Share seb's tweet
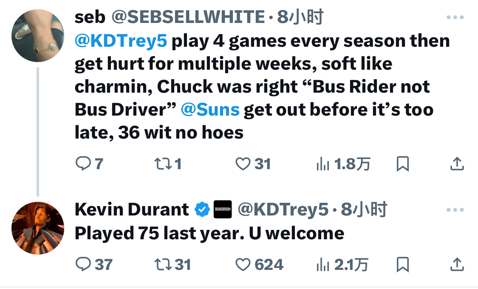 456,164
